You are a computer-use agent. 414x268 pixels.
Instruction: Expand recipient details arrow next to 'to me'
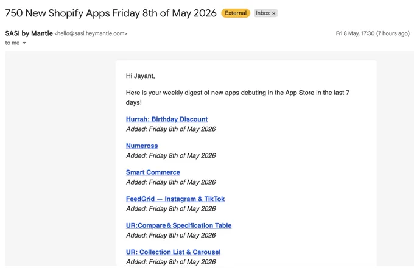point(24,43)
